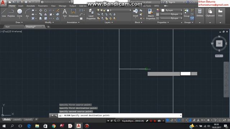
Task: Open the Utilities panel
Action: point(200,13)
